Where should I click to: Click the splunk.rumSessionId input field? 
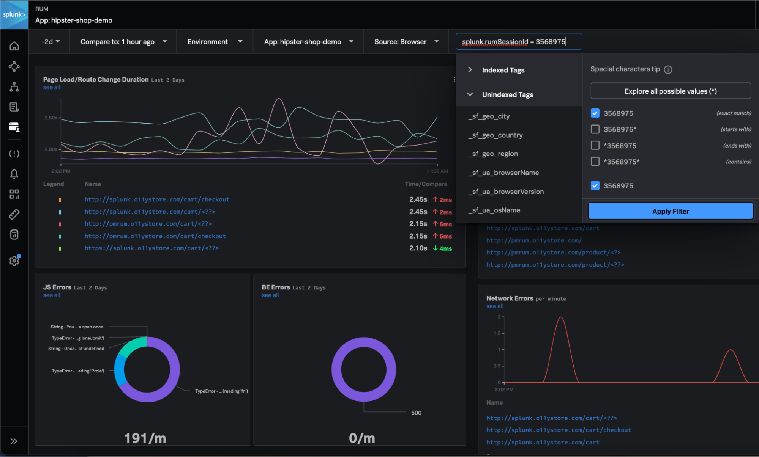(x=517, y=41)
